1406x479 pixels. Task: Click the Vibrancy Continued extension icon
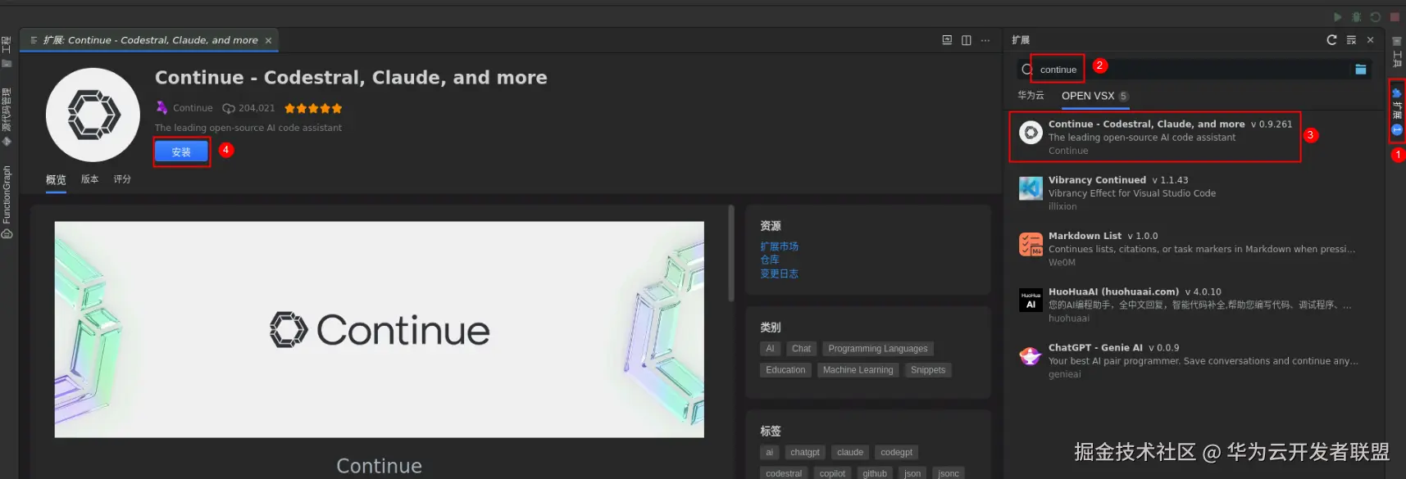(x=1031, y=188)
